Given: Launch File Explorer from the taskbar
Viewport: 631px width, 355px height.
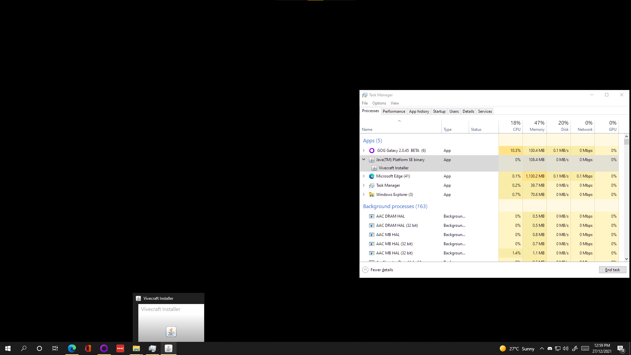Looking at the screenshot, I should [136, 348].
